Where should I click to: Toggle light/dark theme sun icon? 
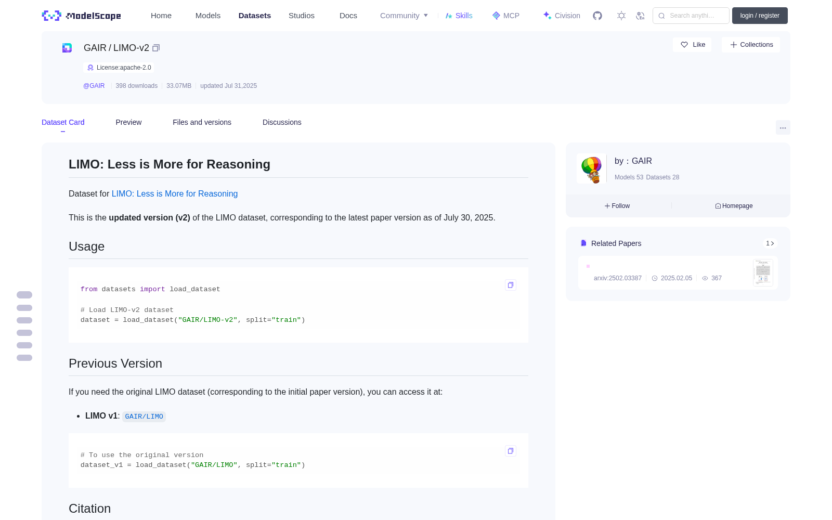coord(621,16)
